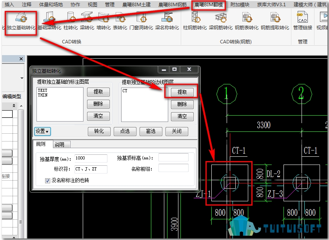This screenshot has width=329, height=240.
Task: Click the 转化 button
Action: 99,131
